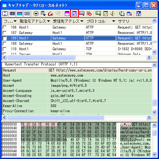The width and height of the screenshot is (159, 159).
Task: Click the window with red down-arrow icon
Action: pyautogui.click(x=129, y=14)
